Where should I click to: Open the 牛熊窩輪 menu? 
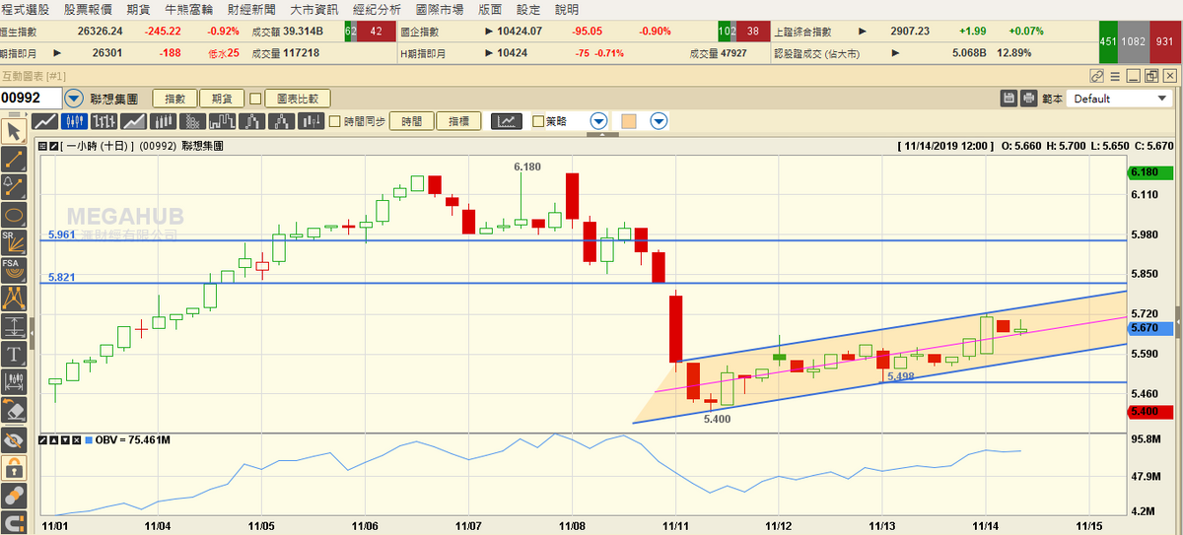[188, 9]
